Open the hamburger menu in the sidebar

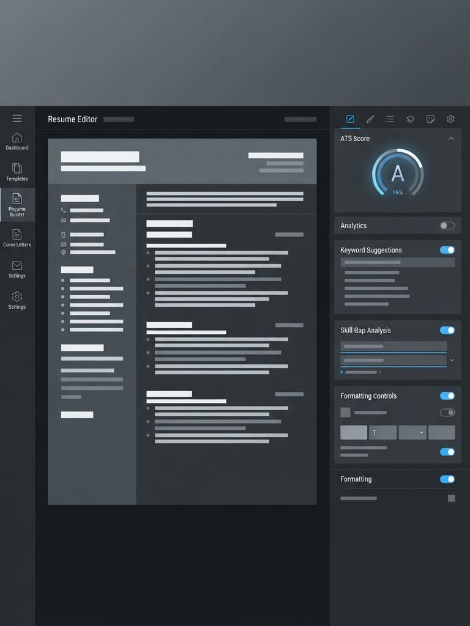[x=17, y=118]
